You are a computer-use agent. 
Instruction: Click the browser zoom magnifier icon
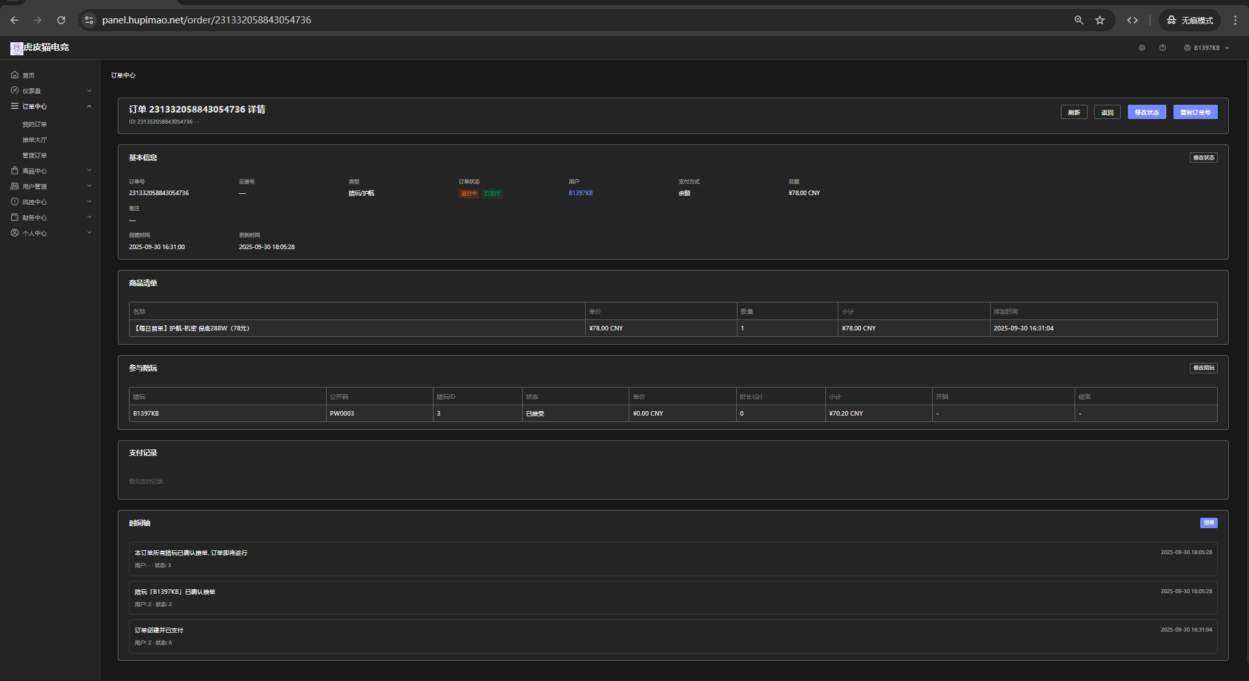point(1078,20)
